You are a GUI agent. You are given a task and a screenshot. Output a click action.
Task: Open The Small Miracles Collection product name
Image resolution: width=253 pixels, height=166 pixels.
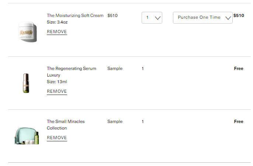coord(66,125)
